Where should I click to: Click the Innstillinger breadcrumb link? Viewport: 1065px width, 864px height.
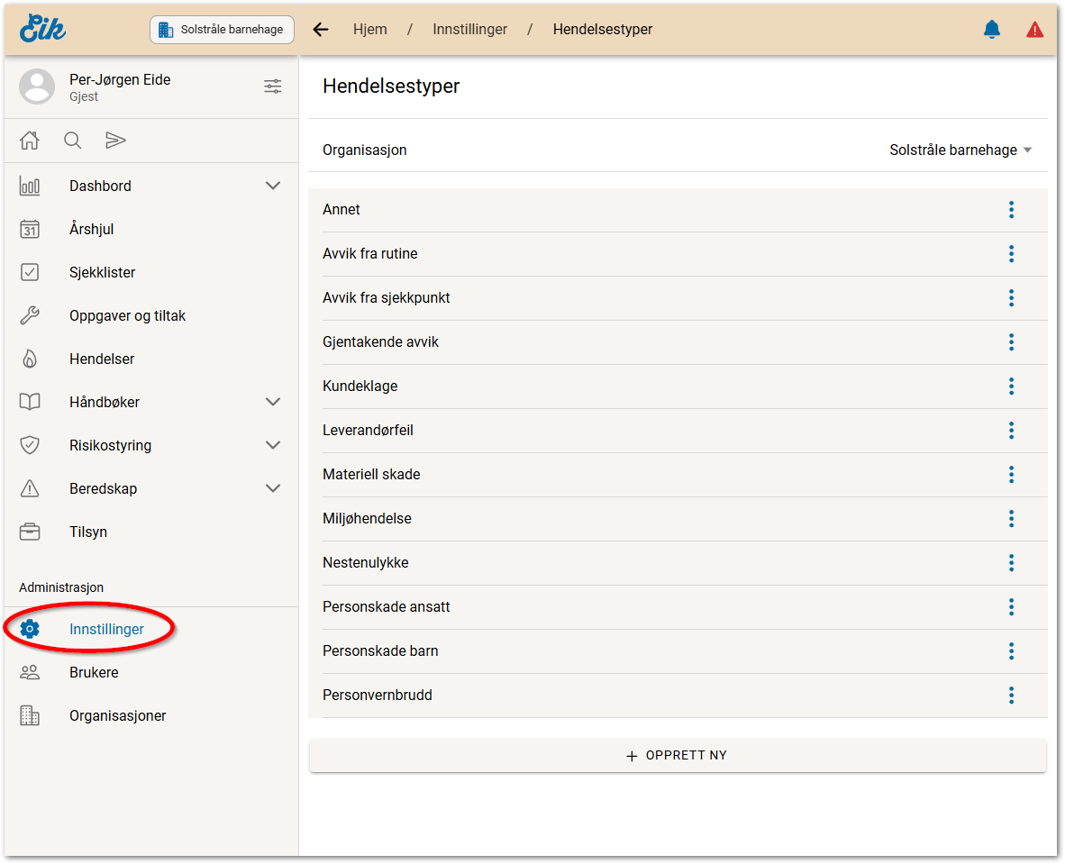(469, 30)
